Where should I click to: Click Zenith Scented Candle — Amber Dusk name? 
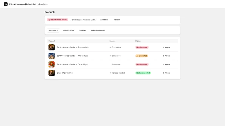(72, 56)
